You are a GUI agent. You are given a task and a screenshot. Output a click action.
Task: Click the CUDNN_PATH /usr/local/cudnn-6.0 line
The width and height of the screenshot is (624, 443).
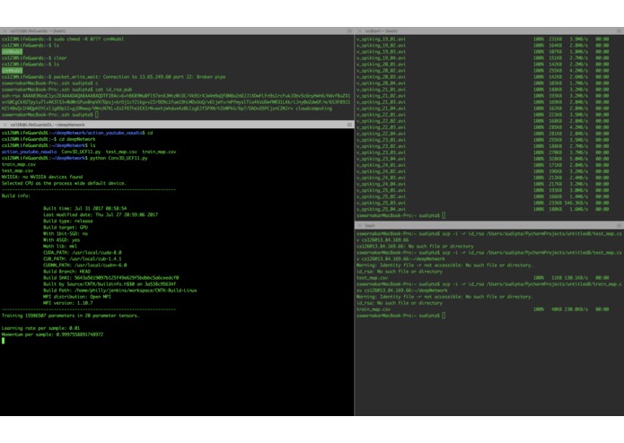tap(84, 265)
